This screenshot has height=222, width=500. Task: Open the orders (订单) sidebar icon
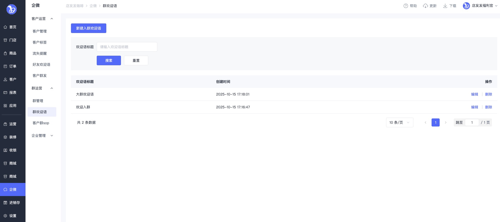tap(5, 66)
